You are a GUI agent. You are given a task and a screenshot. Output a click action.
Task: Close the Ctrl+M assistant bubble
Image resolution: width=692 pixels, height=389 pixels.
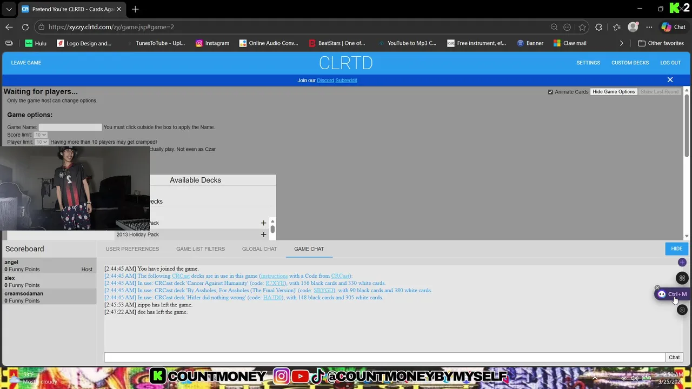pyautogui.click(x=657, y=288)
